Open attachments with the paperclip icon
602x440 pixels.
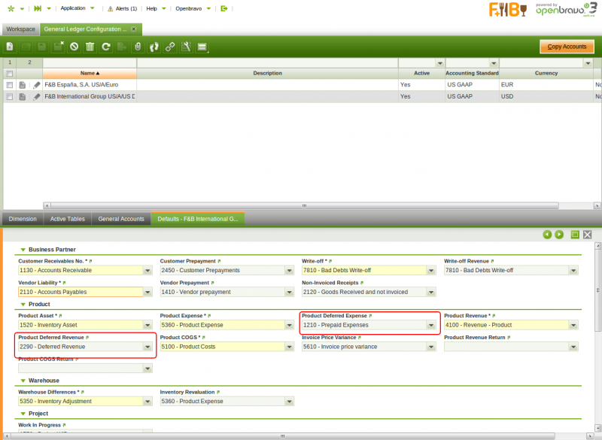138,47
